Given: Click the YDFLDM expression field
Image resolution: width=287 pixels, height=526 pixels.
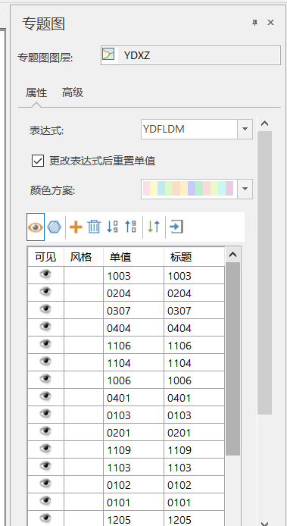Looking at the screenshot, I should [189, 129].
